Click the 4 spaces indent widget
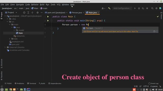 (x=154, y=86)
